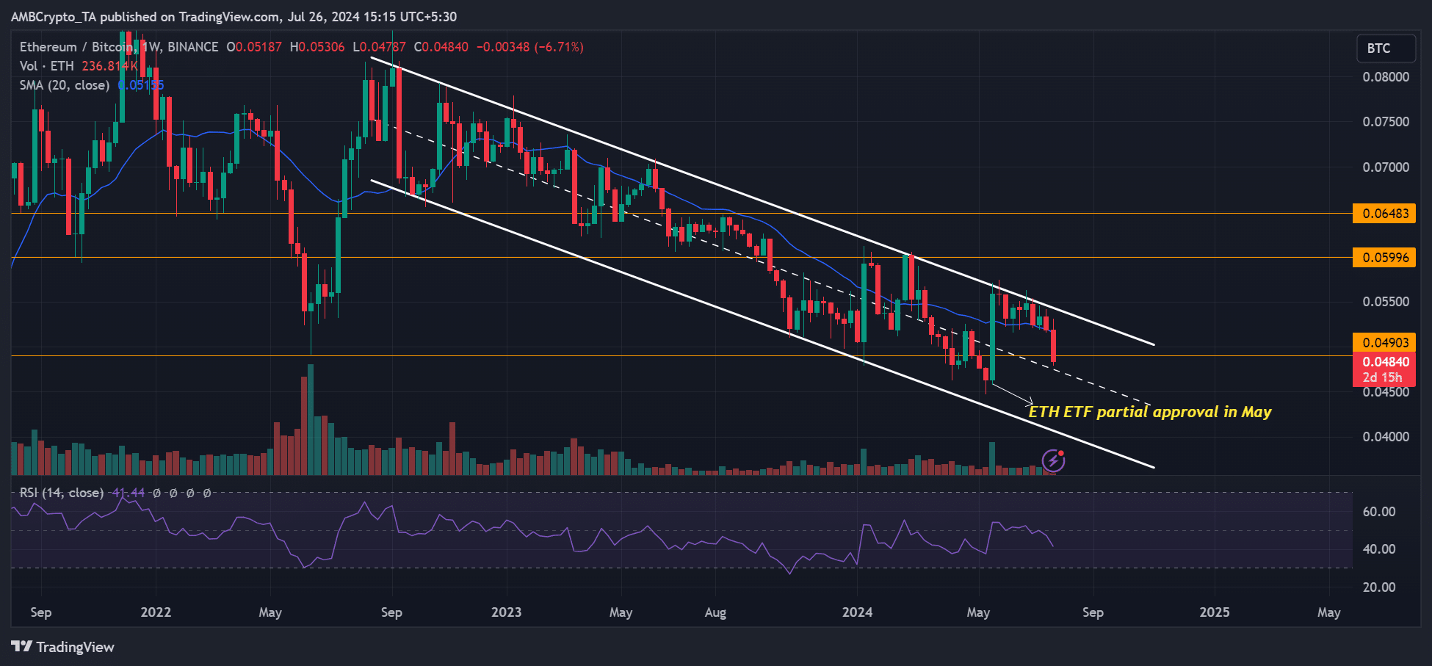The image size is (1432, 666).
Task: Click the volume value 236.814K
Action: tap(109, 66)
